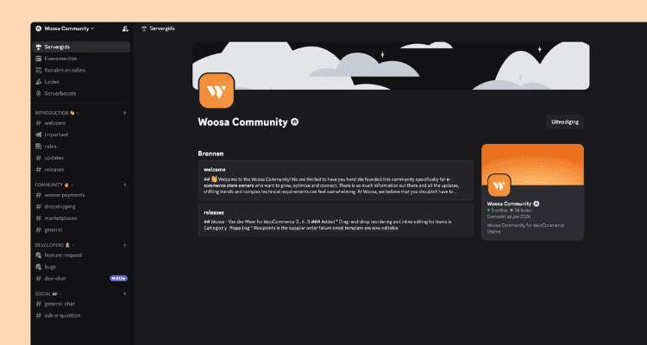Click the forum icon of feature-request

[x=39, y=255]
